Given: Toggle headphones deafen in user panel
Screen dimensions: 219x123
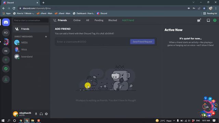Looking at the screenshot, I should [x=41, y=114].
